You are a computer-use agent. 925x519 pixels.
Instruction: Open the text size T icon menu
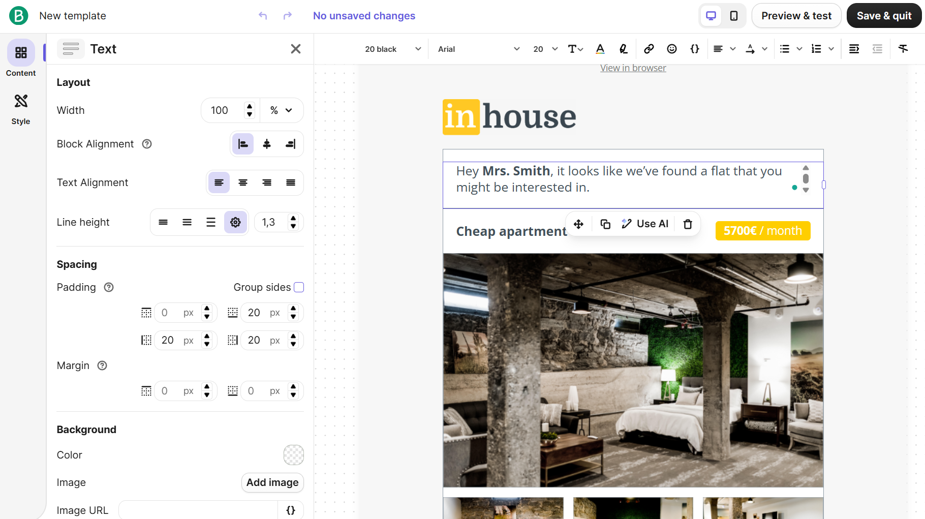575,49
